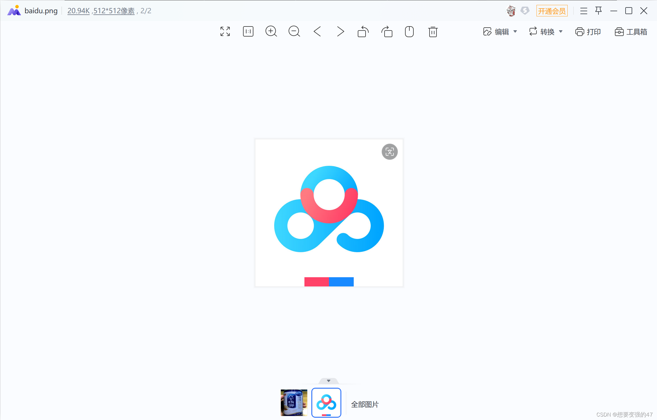Close the image viewer window
Screen dimensions: 657x420
coord(643,11)
